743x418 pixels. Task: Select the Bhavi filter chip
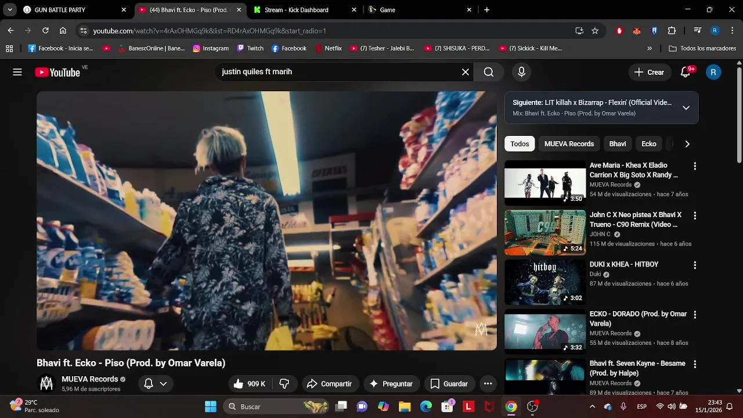[x=618, y=144]
